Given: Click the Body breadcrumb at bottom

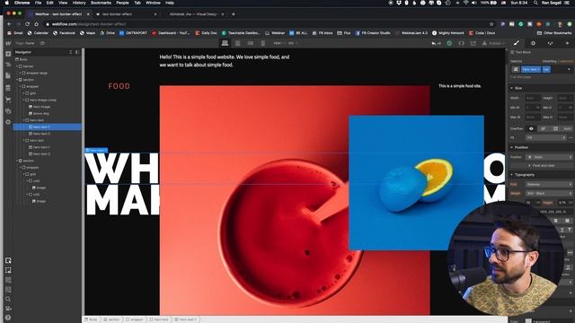Looking at the screenshot, I should tap(91, 319).
